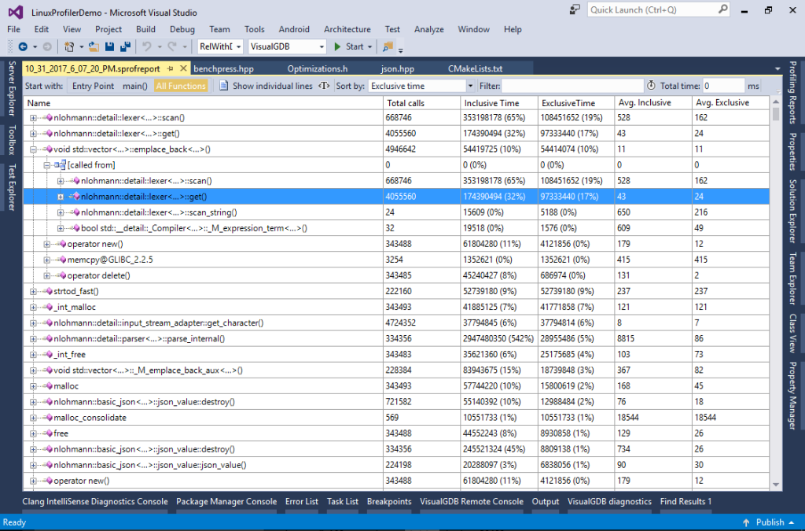Select the Navigate Backward arrow icon
The width and height of the screenshot is (805, 531).
[x=23, y=47]
